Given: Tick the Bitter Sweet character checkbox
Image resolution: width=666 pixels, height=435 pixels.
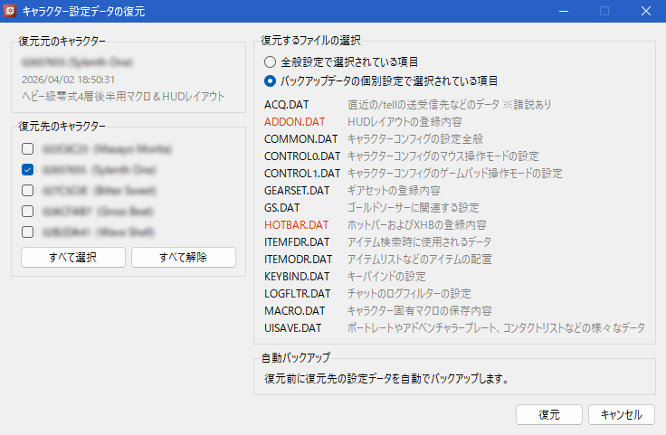Looking at the screenshot, I should 28,190.
